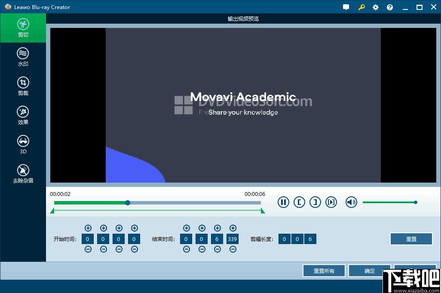
Task: Decrease end time milliseconds with minus icon
Action: point(233,249)
